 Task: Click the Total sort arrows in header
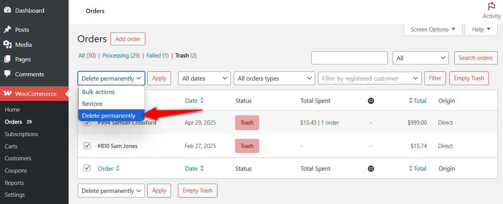(411, 101)
